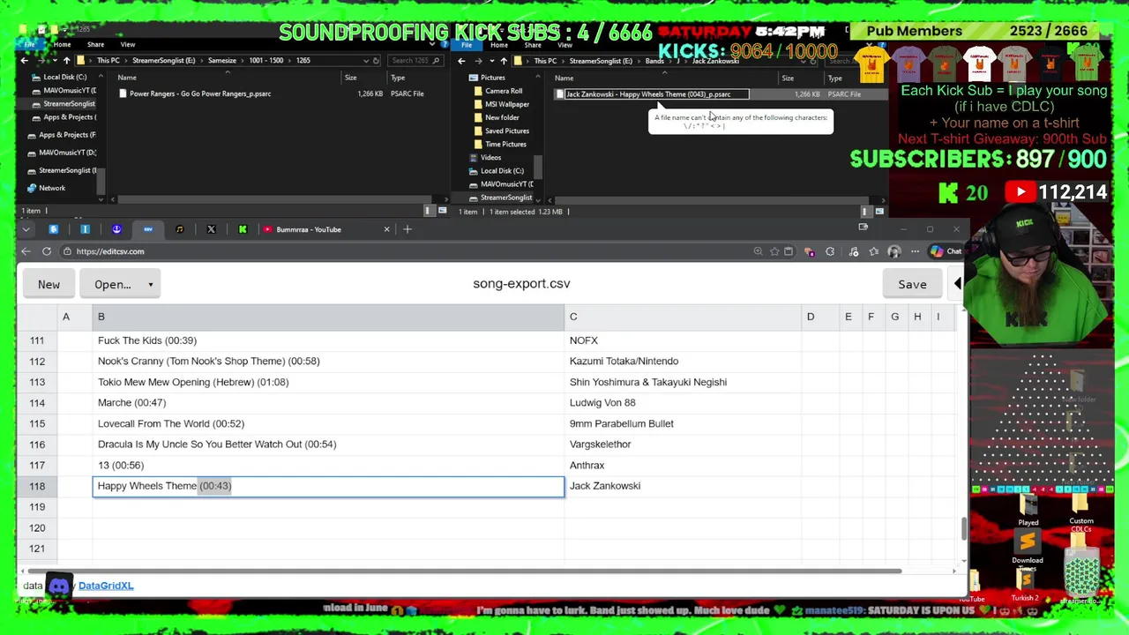
Task: Click cell 'Marche (00:47)'
Action: click(328, 402)
